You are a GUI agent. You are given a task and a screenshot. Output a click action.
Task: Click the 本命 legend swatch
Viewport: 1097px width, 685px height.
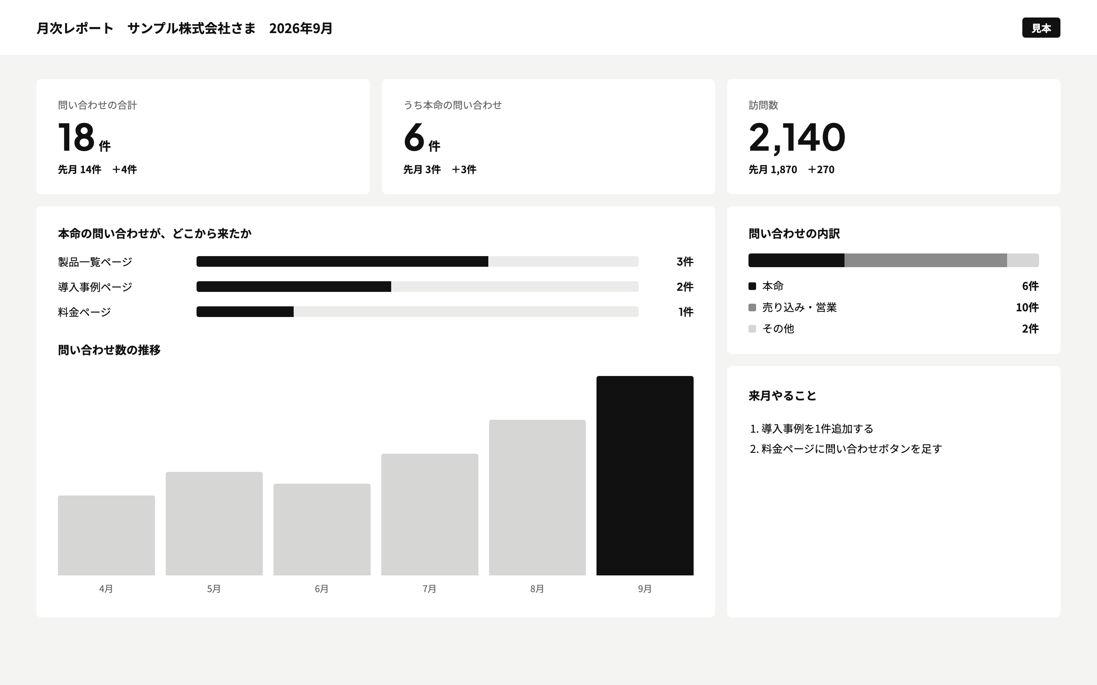click(752, 286)
